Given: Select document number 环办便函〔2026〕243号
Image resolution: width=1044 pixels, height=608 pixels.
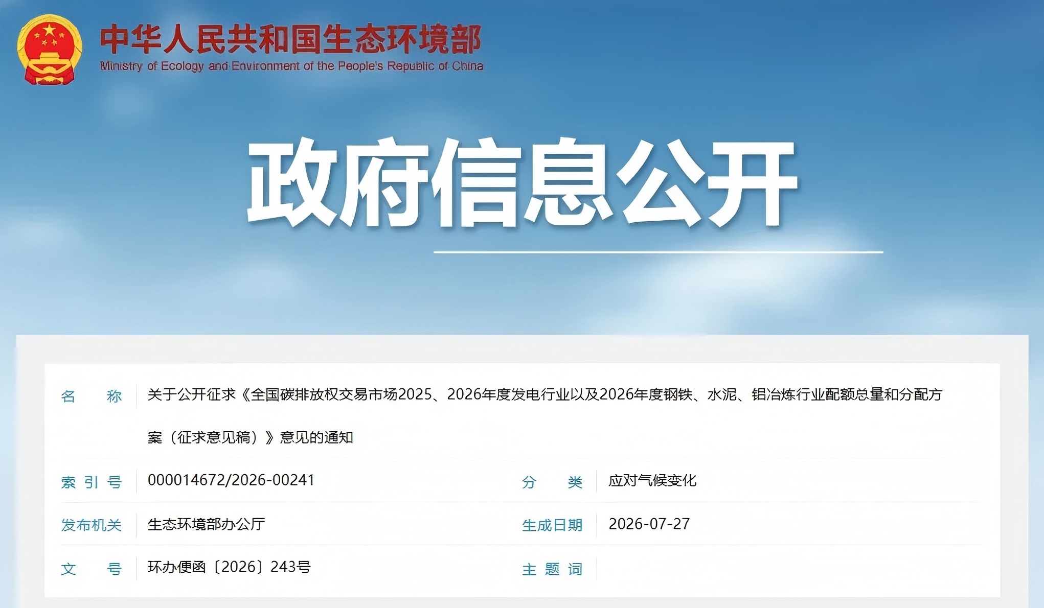Looking at the screenshot, I should [229, 567].
